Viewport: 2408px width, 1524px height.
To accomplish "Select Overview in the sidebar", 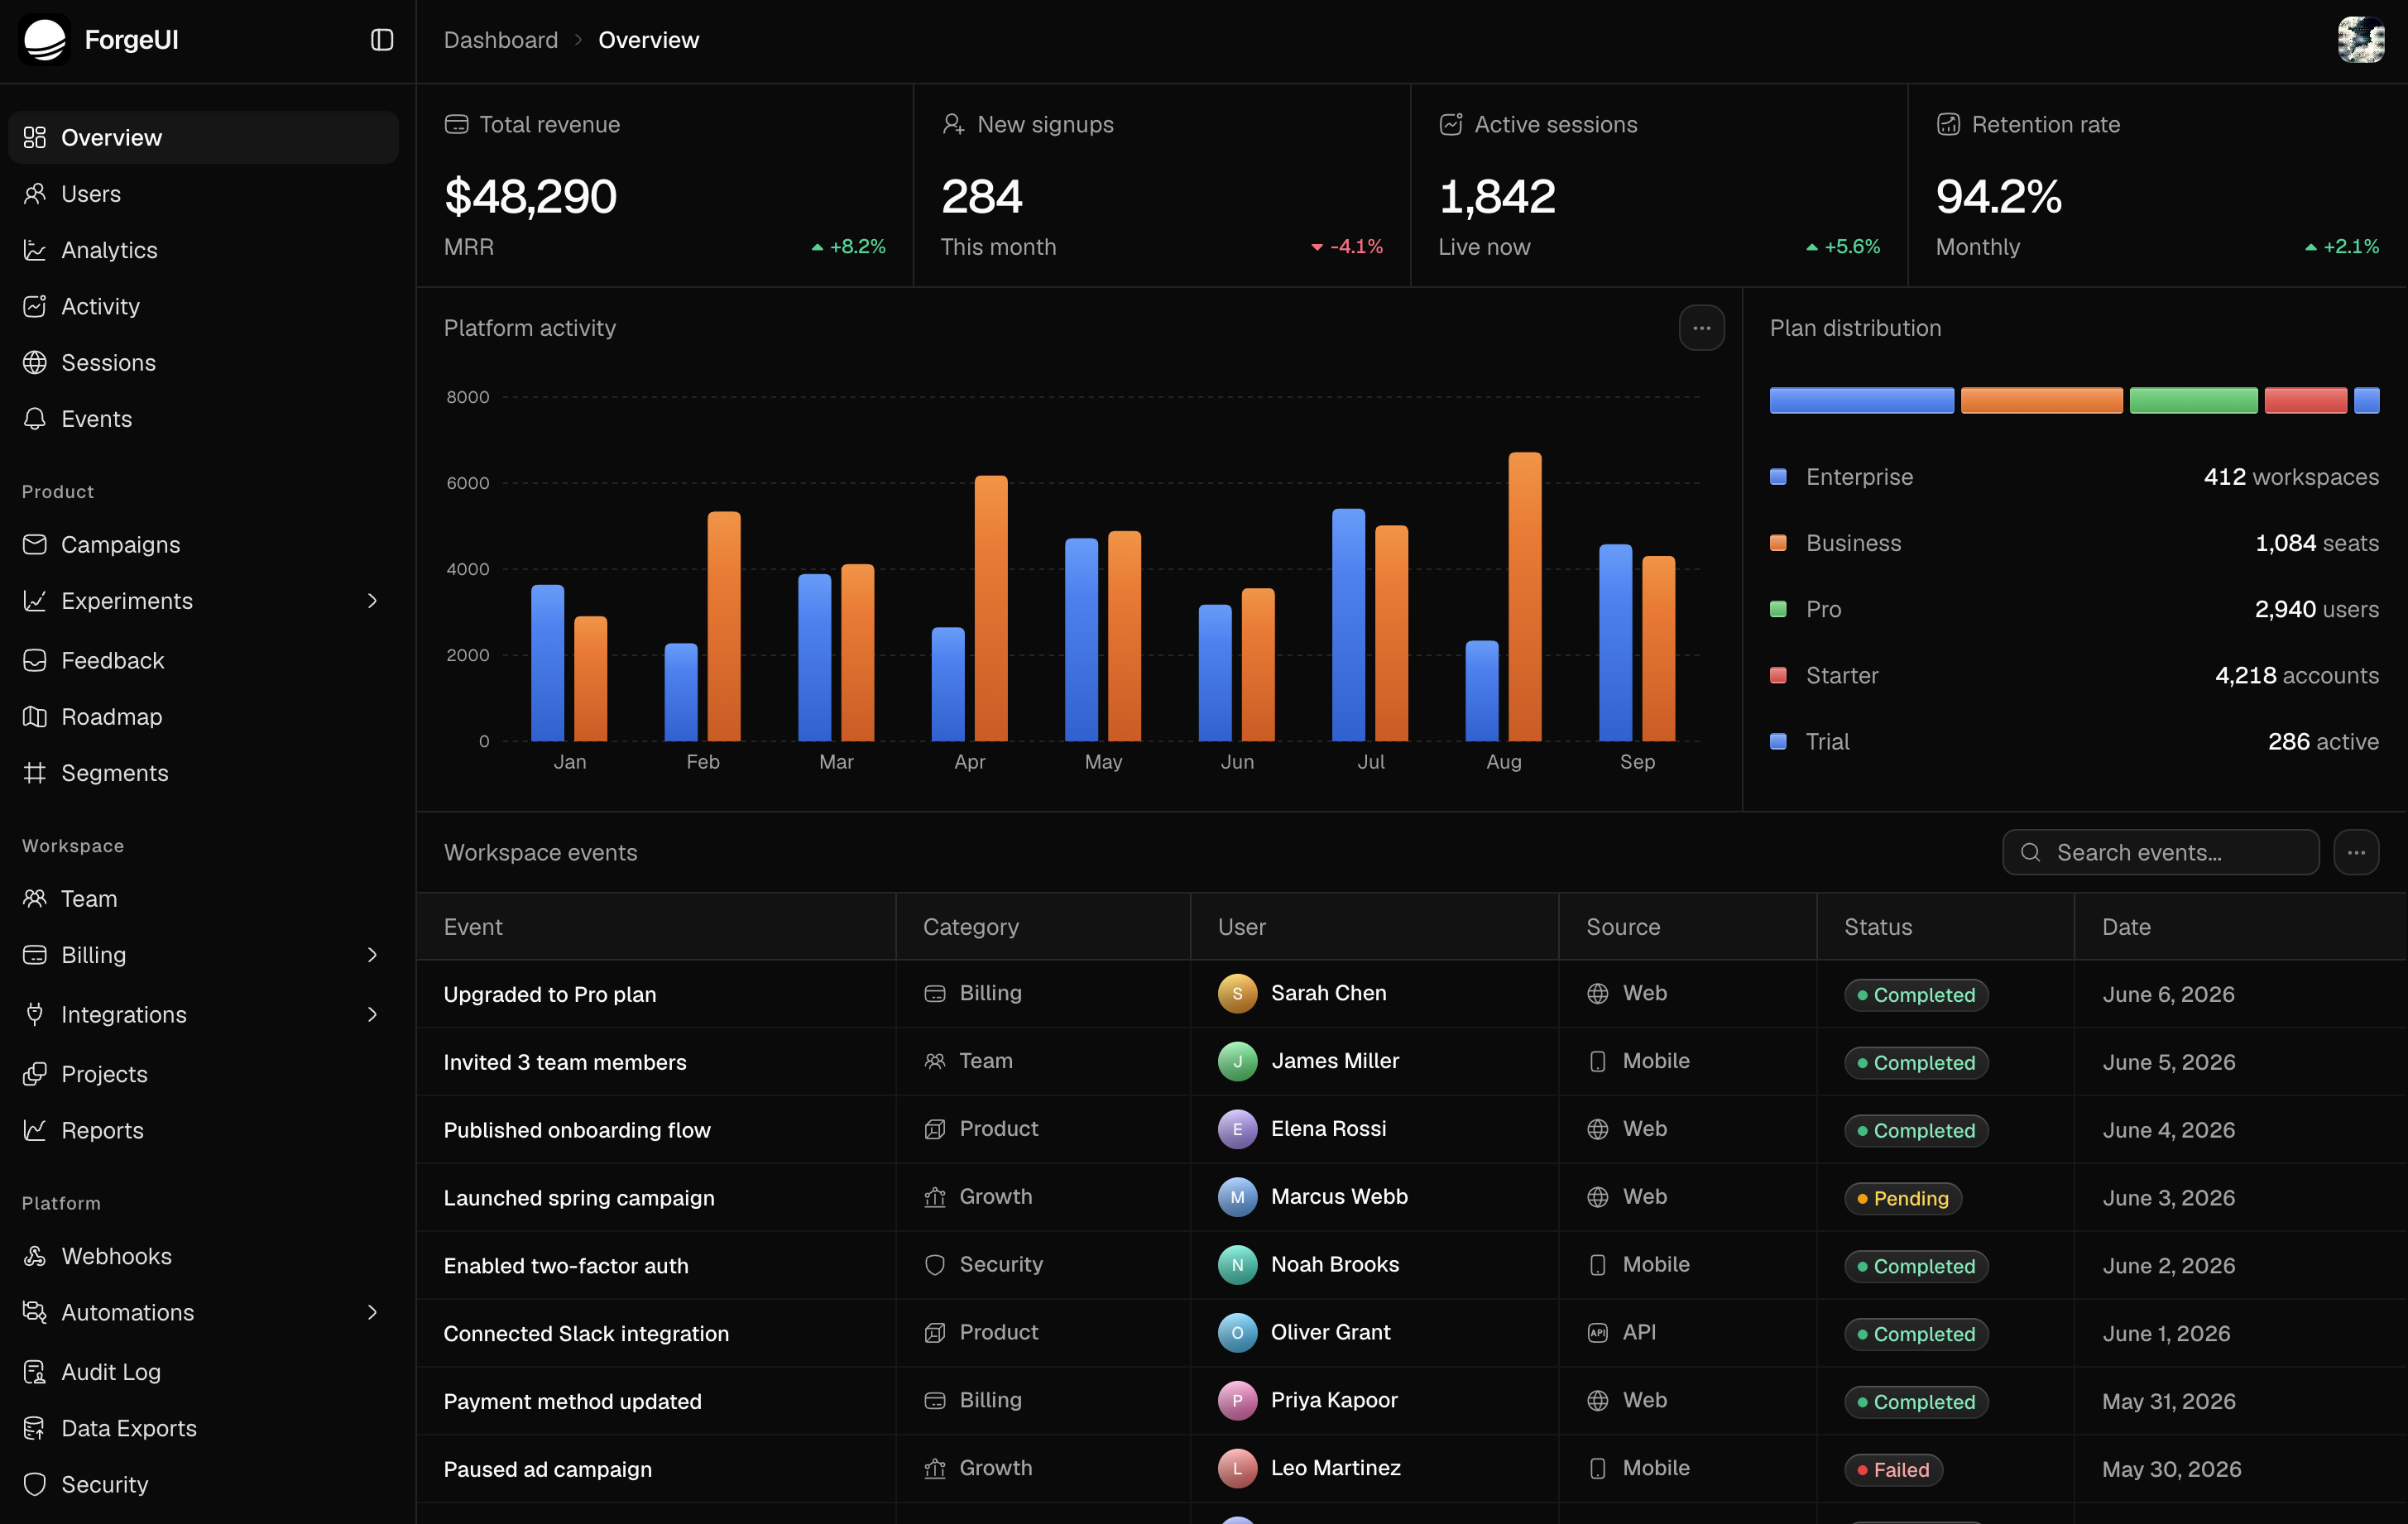I will (203, 137).
